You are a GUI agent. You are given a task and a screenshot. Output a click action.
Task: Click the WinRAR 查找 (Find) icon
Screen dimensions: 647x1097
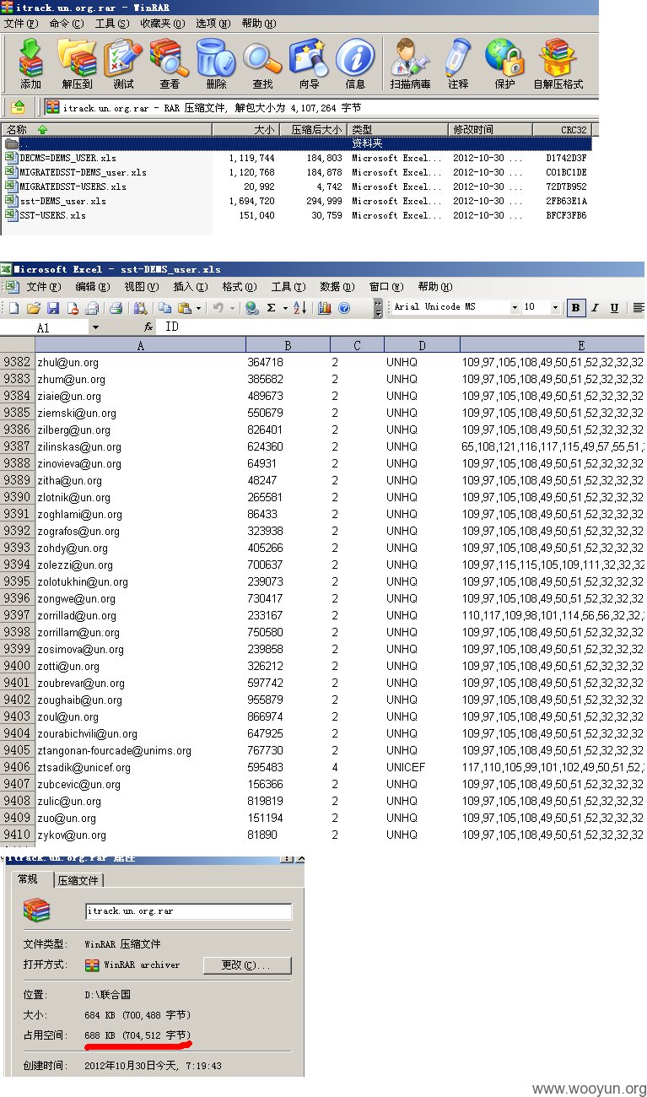pyautogui.click(x=262, y=63)
